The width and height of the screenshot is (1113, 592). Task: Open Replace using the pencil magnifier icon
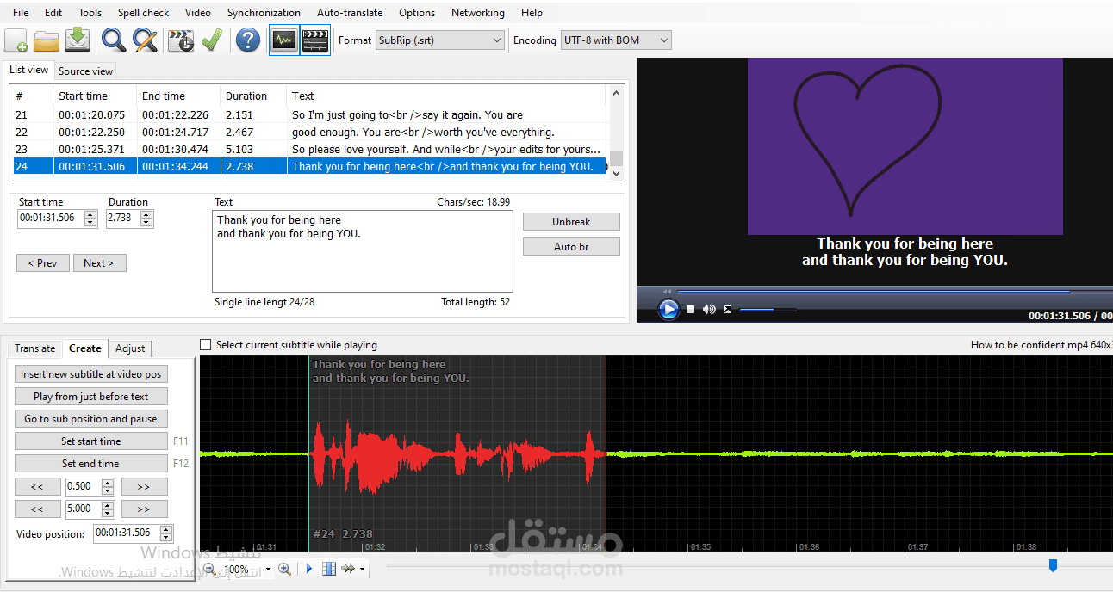pyautogui.click(x=146, y=40)
